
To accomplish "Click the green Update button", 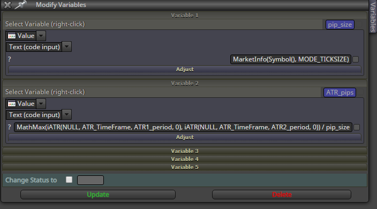I will click(x=98, y=195).
